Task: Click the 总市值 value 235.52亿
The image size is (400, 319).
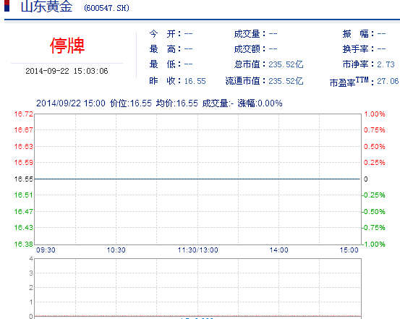Action: (x=286, y=64)
